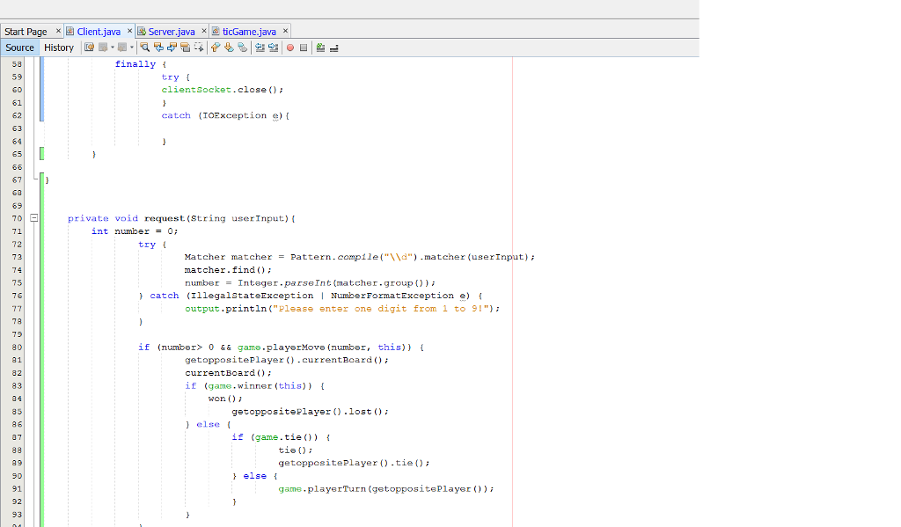Toggle Rectangular Selection mode
901x527 pixels.
[198, 48]
